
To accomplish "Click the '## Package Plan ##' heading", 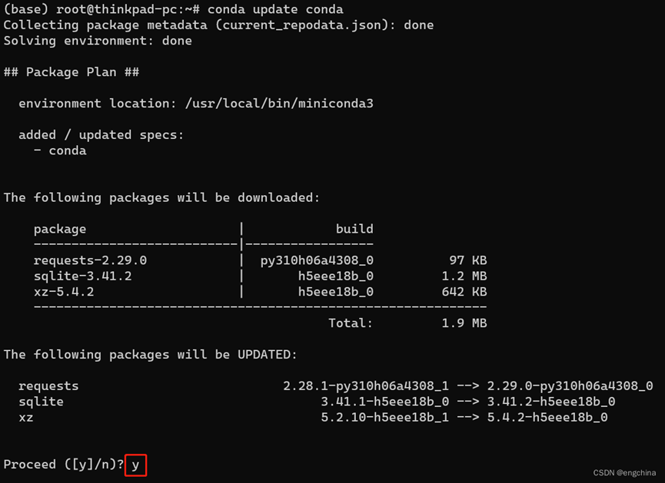I will click(x=71, y=72).
